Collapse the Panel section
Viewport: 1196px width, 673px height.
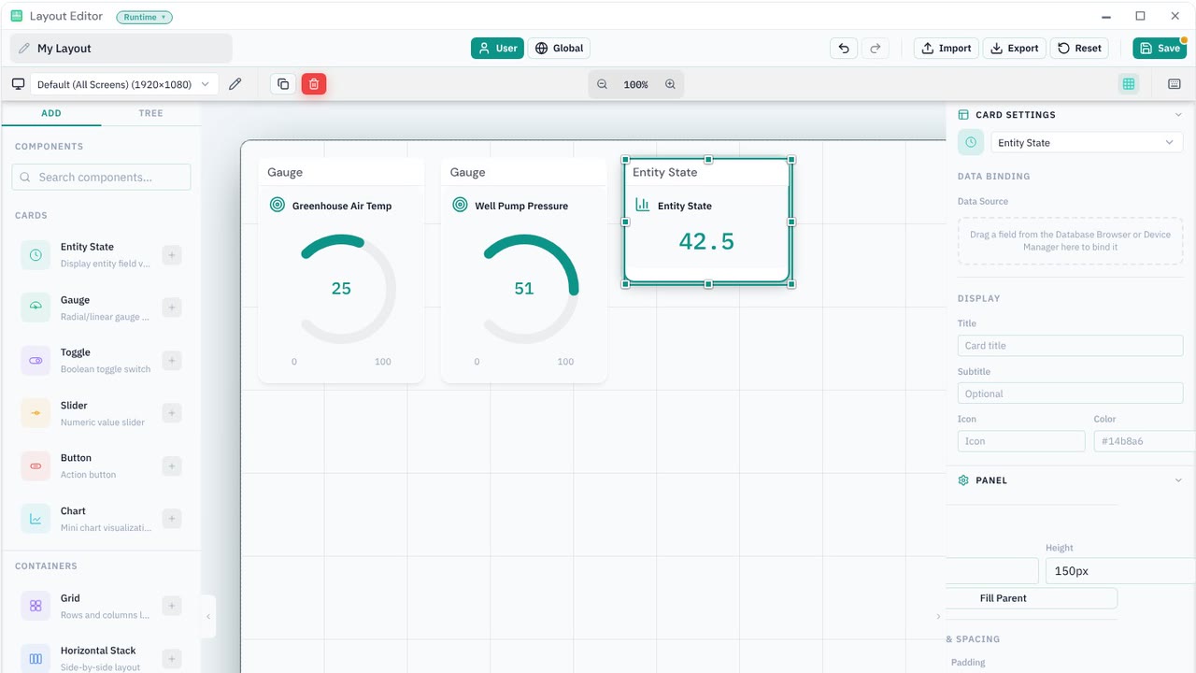pyautogui.click(x=1178, y=480)
